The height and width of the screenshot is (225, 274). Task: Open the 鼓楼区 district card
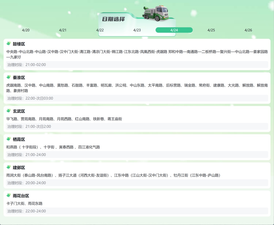137,54
